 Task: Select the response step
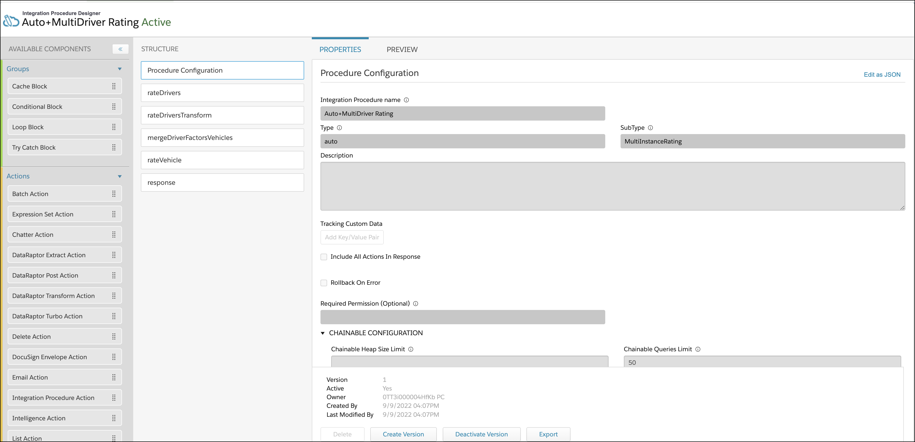[x=222, y=182]
